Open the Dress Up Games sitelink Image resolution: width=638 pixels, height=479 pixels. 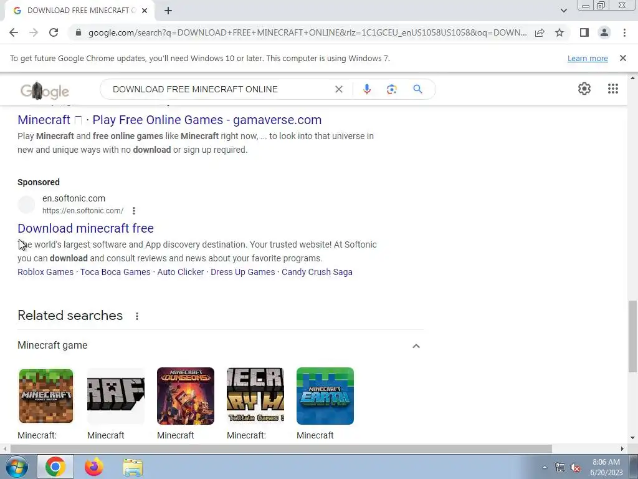click(x=243, y=272)
